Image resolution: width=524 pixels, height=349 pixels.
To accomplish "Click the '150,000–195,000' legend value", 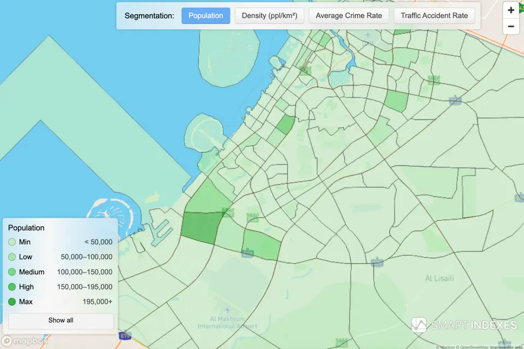I will point(85,286).
